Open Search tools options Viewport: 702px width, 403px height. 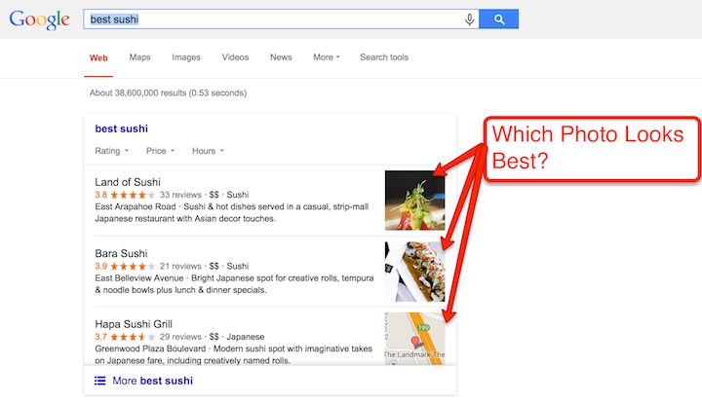point(384,57)
